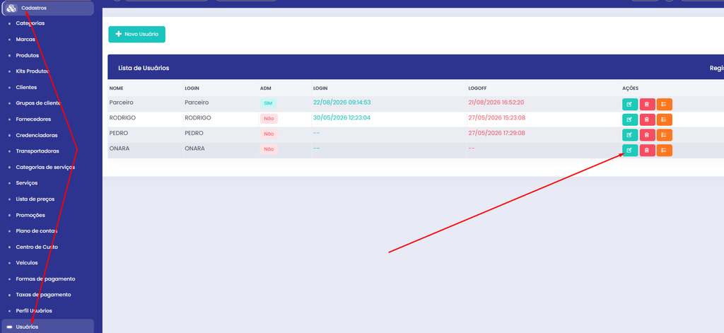
Task: Open Formas de pagamento menu item
Action: (45, 279)
